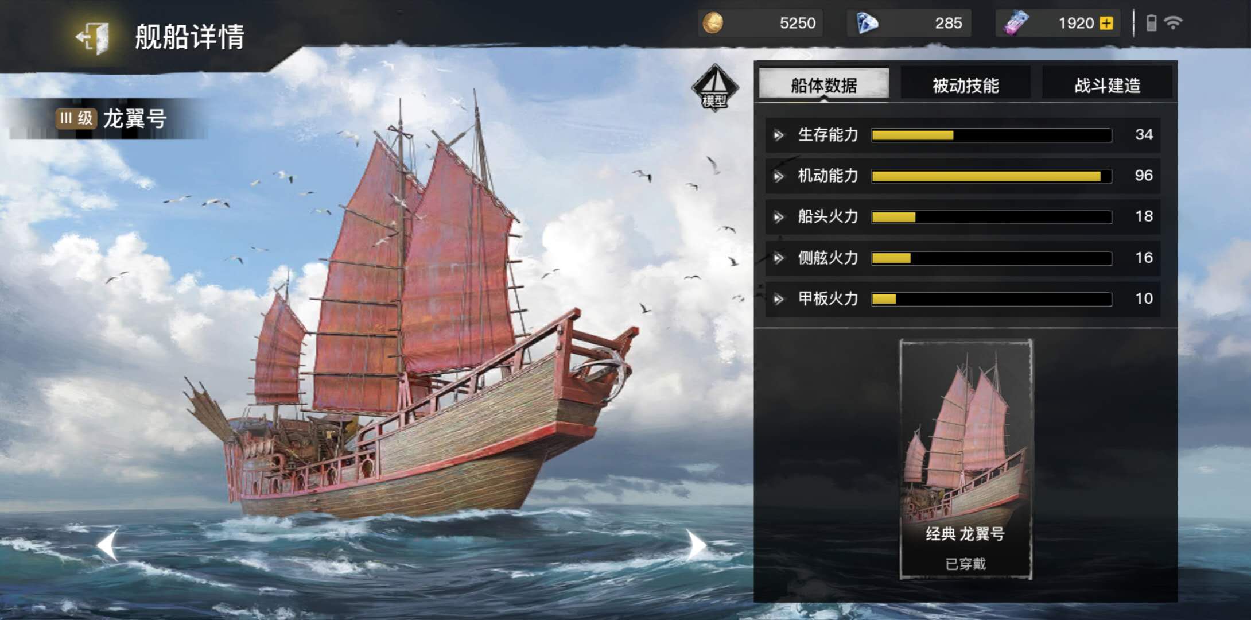The image size is (1251, 620).
Task: Open the 模型 ship model view icon
Action: click(714, 87)
